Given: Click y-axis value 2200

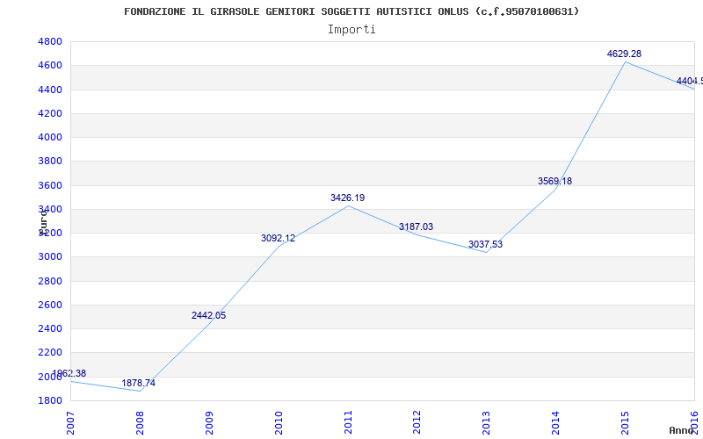Looking at the screenshot, I should (50, 353).
